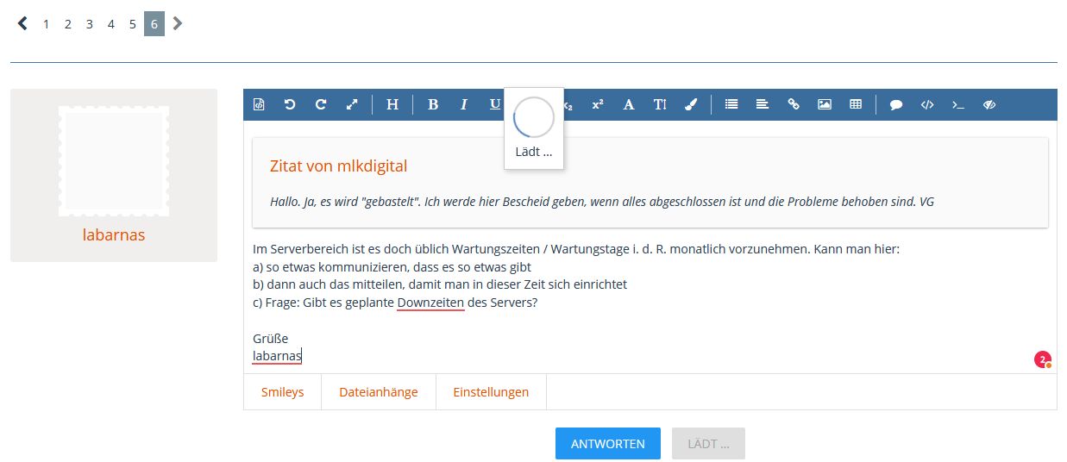
Task: Click the text alignment icon
Action: tap(763, 104)
